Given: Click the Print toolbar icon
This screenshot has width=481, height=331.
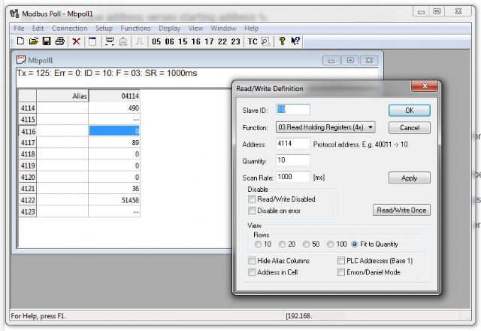Looking at the screenshot, I should click(59, 41).
